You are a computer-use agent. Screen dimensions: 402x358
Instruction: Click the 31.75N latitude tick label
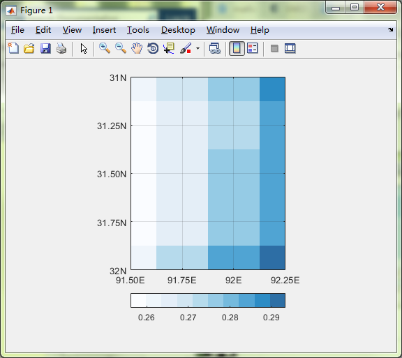(x=112, y=223)
